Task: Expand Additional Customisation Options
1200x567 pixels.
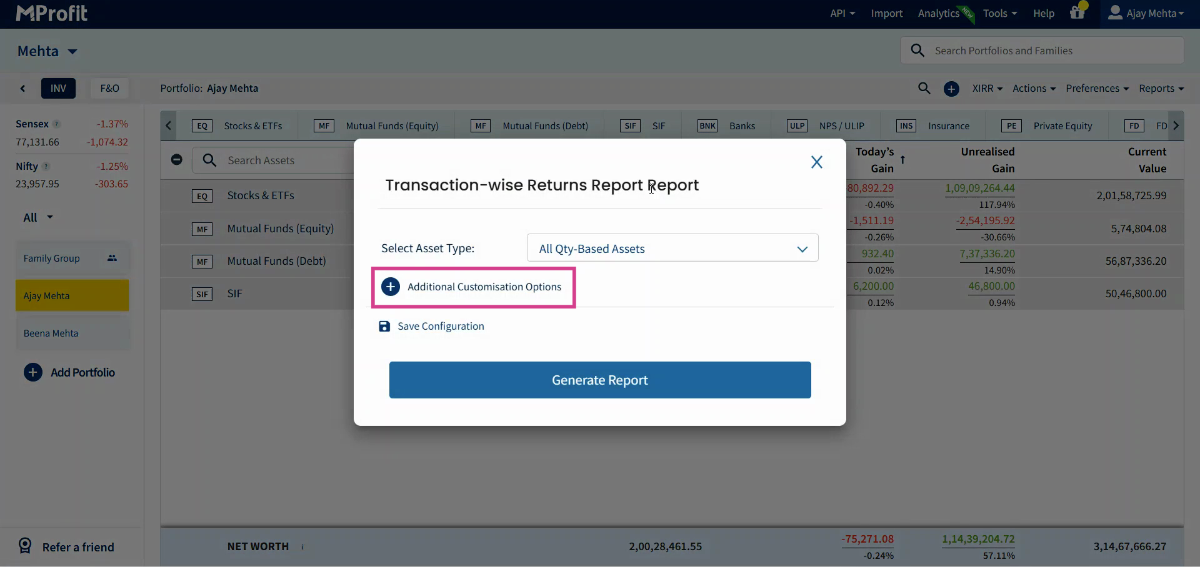Action: 473,287
